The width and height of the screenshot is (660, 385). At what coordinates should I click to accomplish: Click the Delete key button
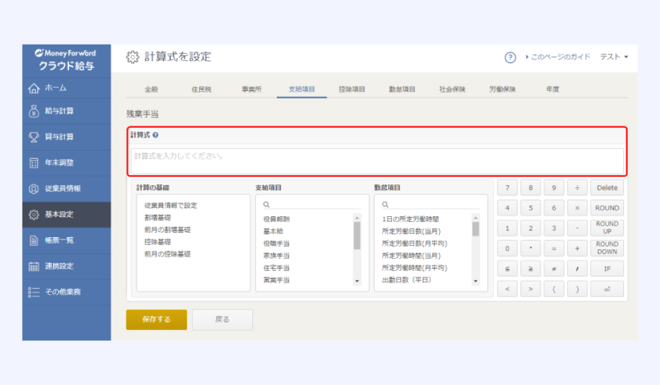coord(607,188)
